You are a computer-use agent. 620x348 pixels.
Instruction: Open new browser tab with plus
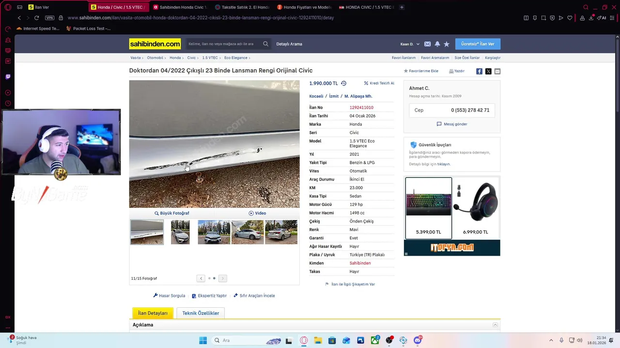(x=402, y=7)
